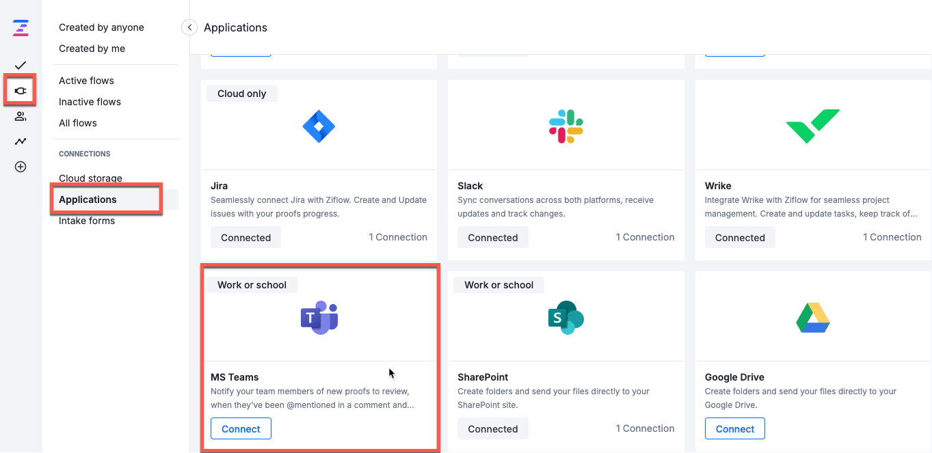Viewport: 932px width, 453px height.
Task: Open the team members icon in sidebar
Action: [20, 115]
